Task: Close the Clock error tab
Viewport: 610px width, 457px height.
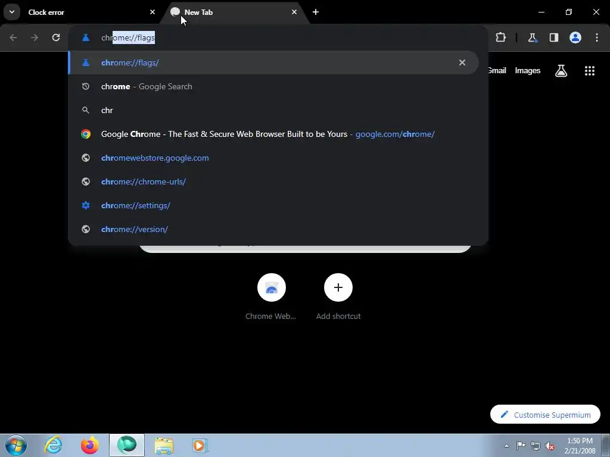Action: tap(152, 12)
